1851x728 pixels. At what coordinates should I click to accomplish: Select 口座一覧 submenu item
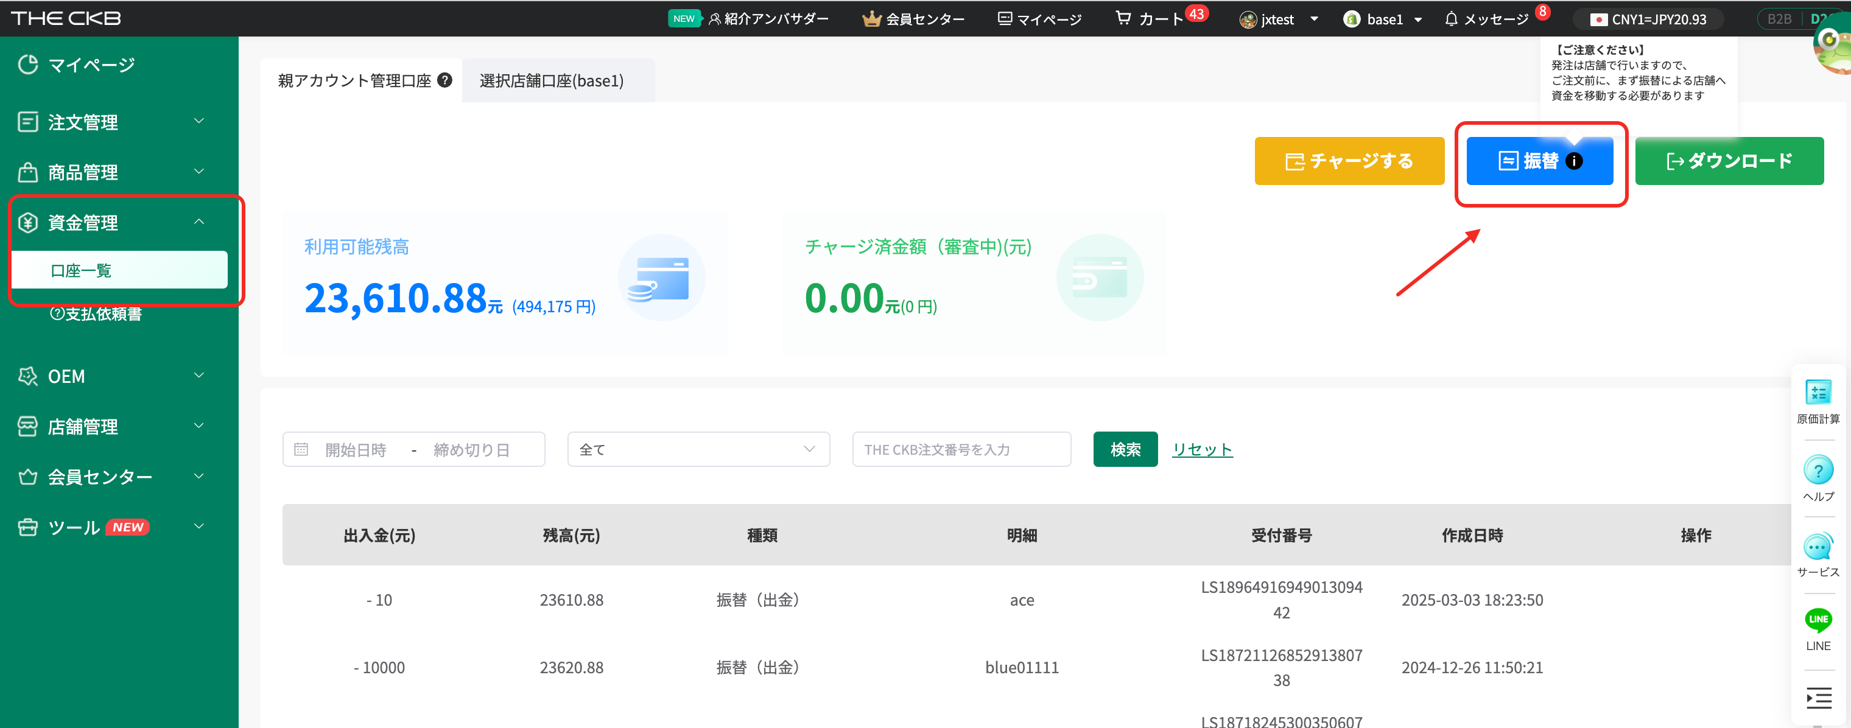pyautogui.click(x=119, y=270)
